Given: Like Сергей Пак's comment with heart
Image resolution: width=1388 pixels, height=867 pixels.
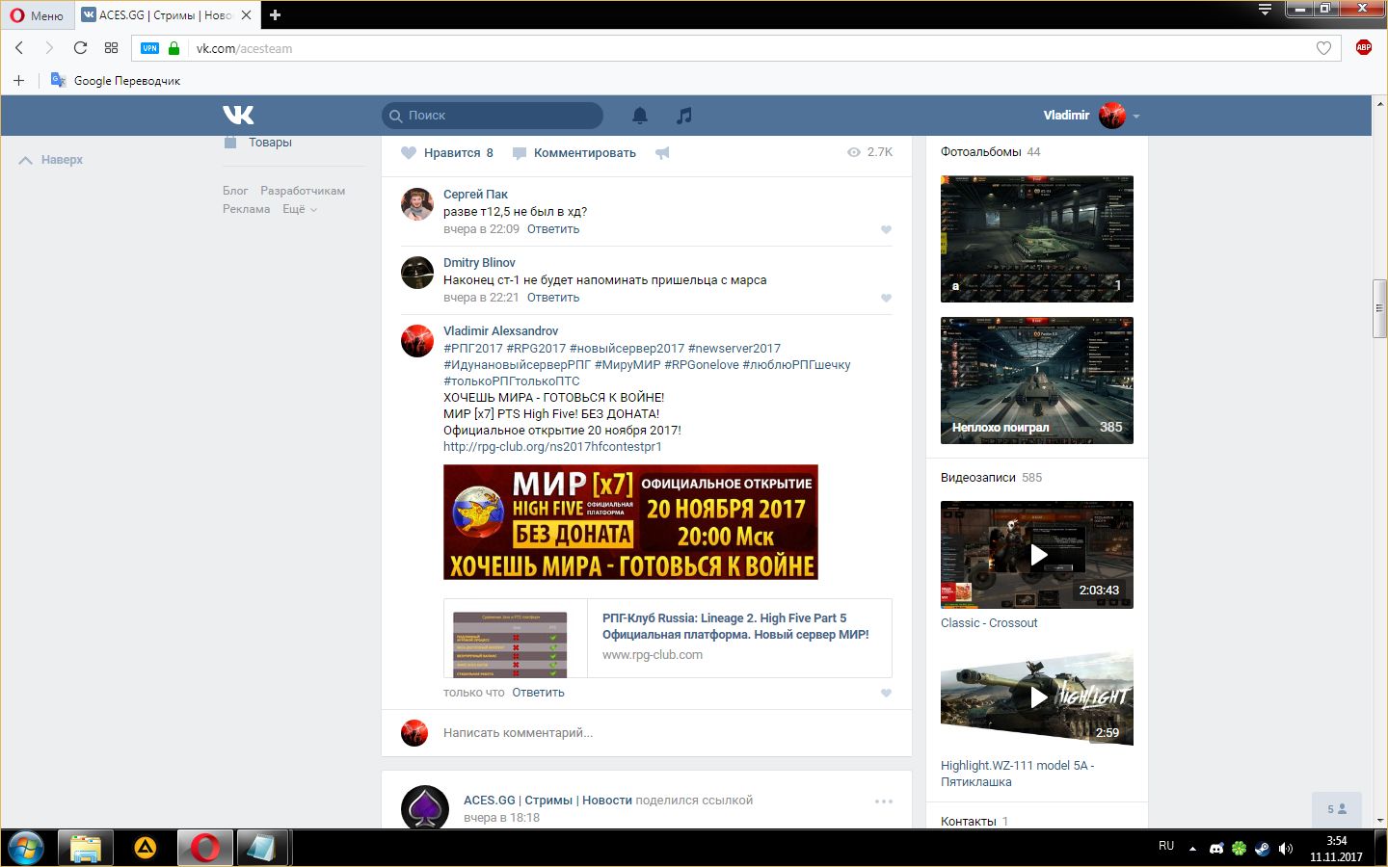Looking at the screenshot, I should (886, 229).
